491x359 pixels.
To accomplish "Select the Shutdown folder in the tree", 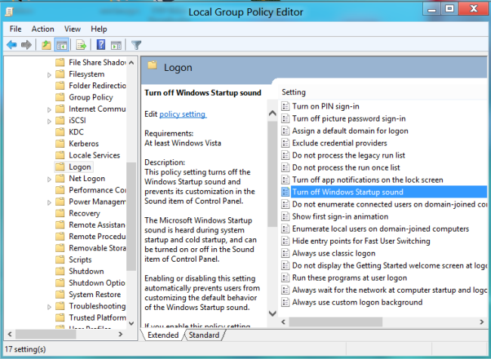I will pos(86,271).
